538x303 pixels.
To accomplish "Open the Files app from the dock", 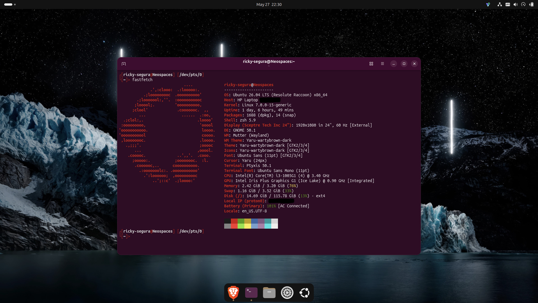I will [269, 293].
